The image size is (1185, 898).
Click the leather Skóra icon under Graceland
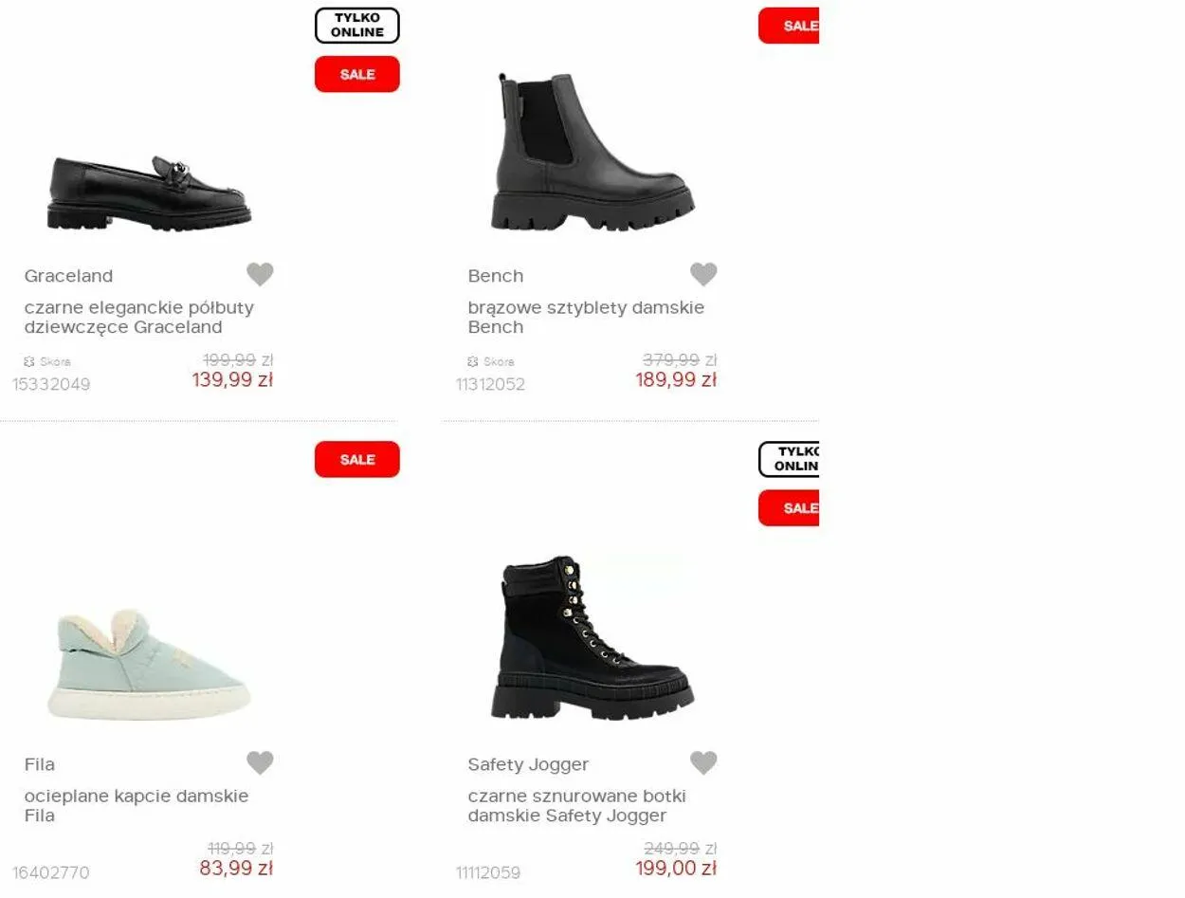tap(29, 361)
